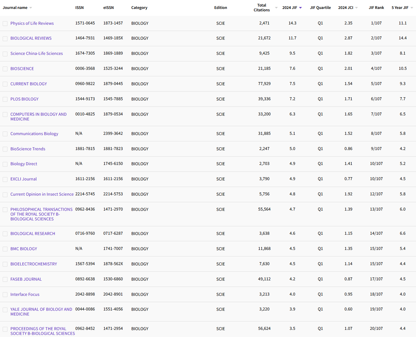The width and height of the screenshot is (416, 337).
Task: Open CURRENT BIOLOGY journal profile
Action: [x=29, y=84]
